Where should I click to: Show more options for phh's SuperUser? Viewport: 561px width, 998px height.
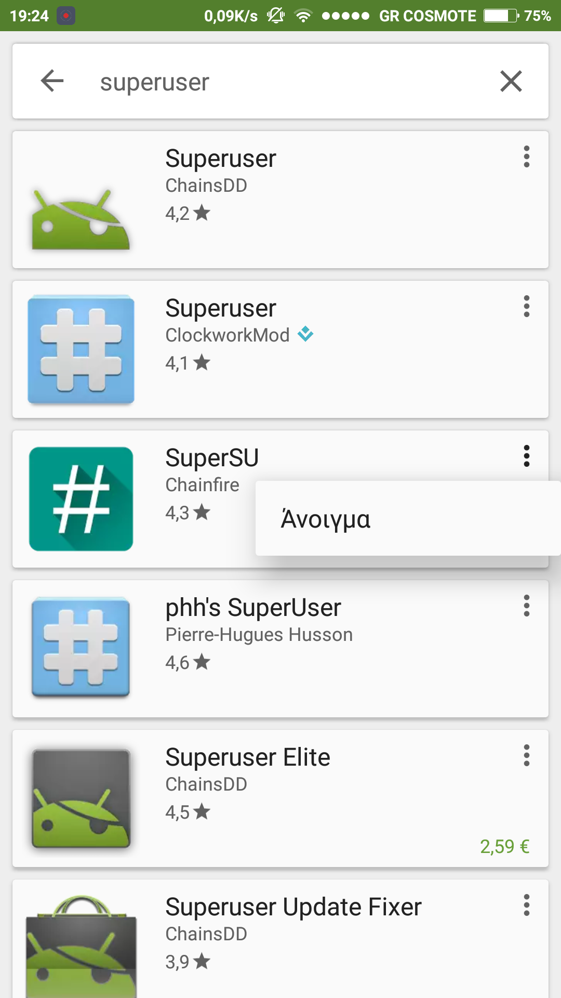click(x=527, y=606)
